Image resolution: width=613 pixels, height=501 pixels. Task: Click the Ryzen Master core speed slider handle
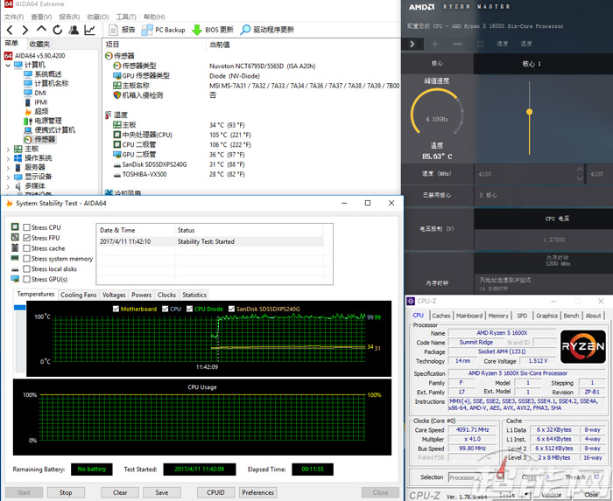coord(529,112)
